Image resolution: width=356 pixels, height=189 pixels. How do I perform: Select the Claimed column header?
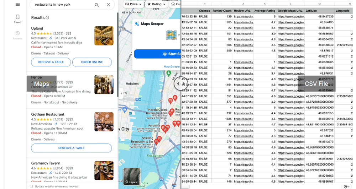(x=205, y=11)
